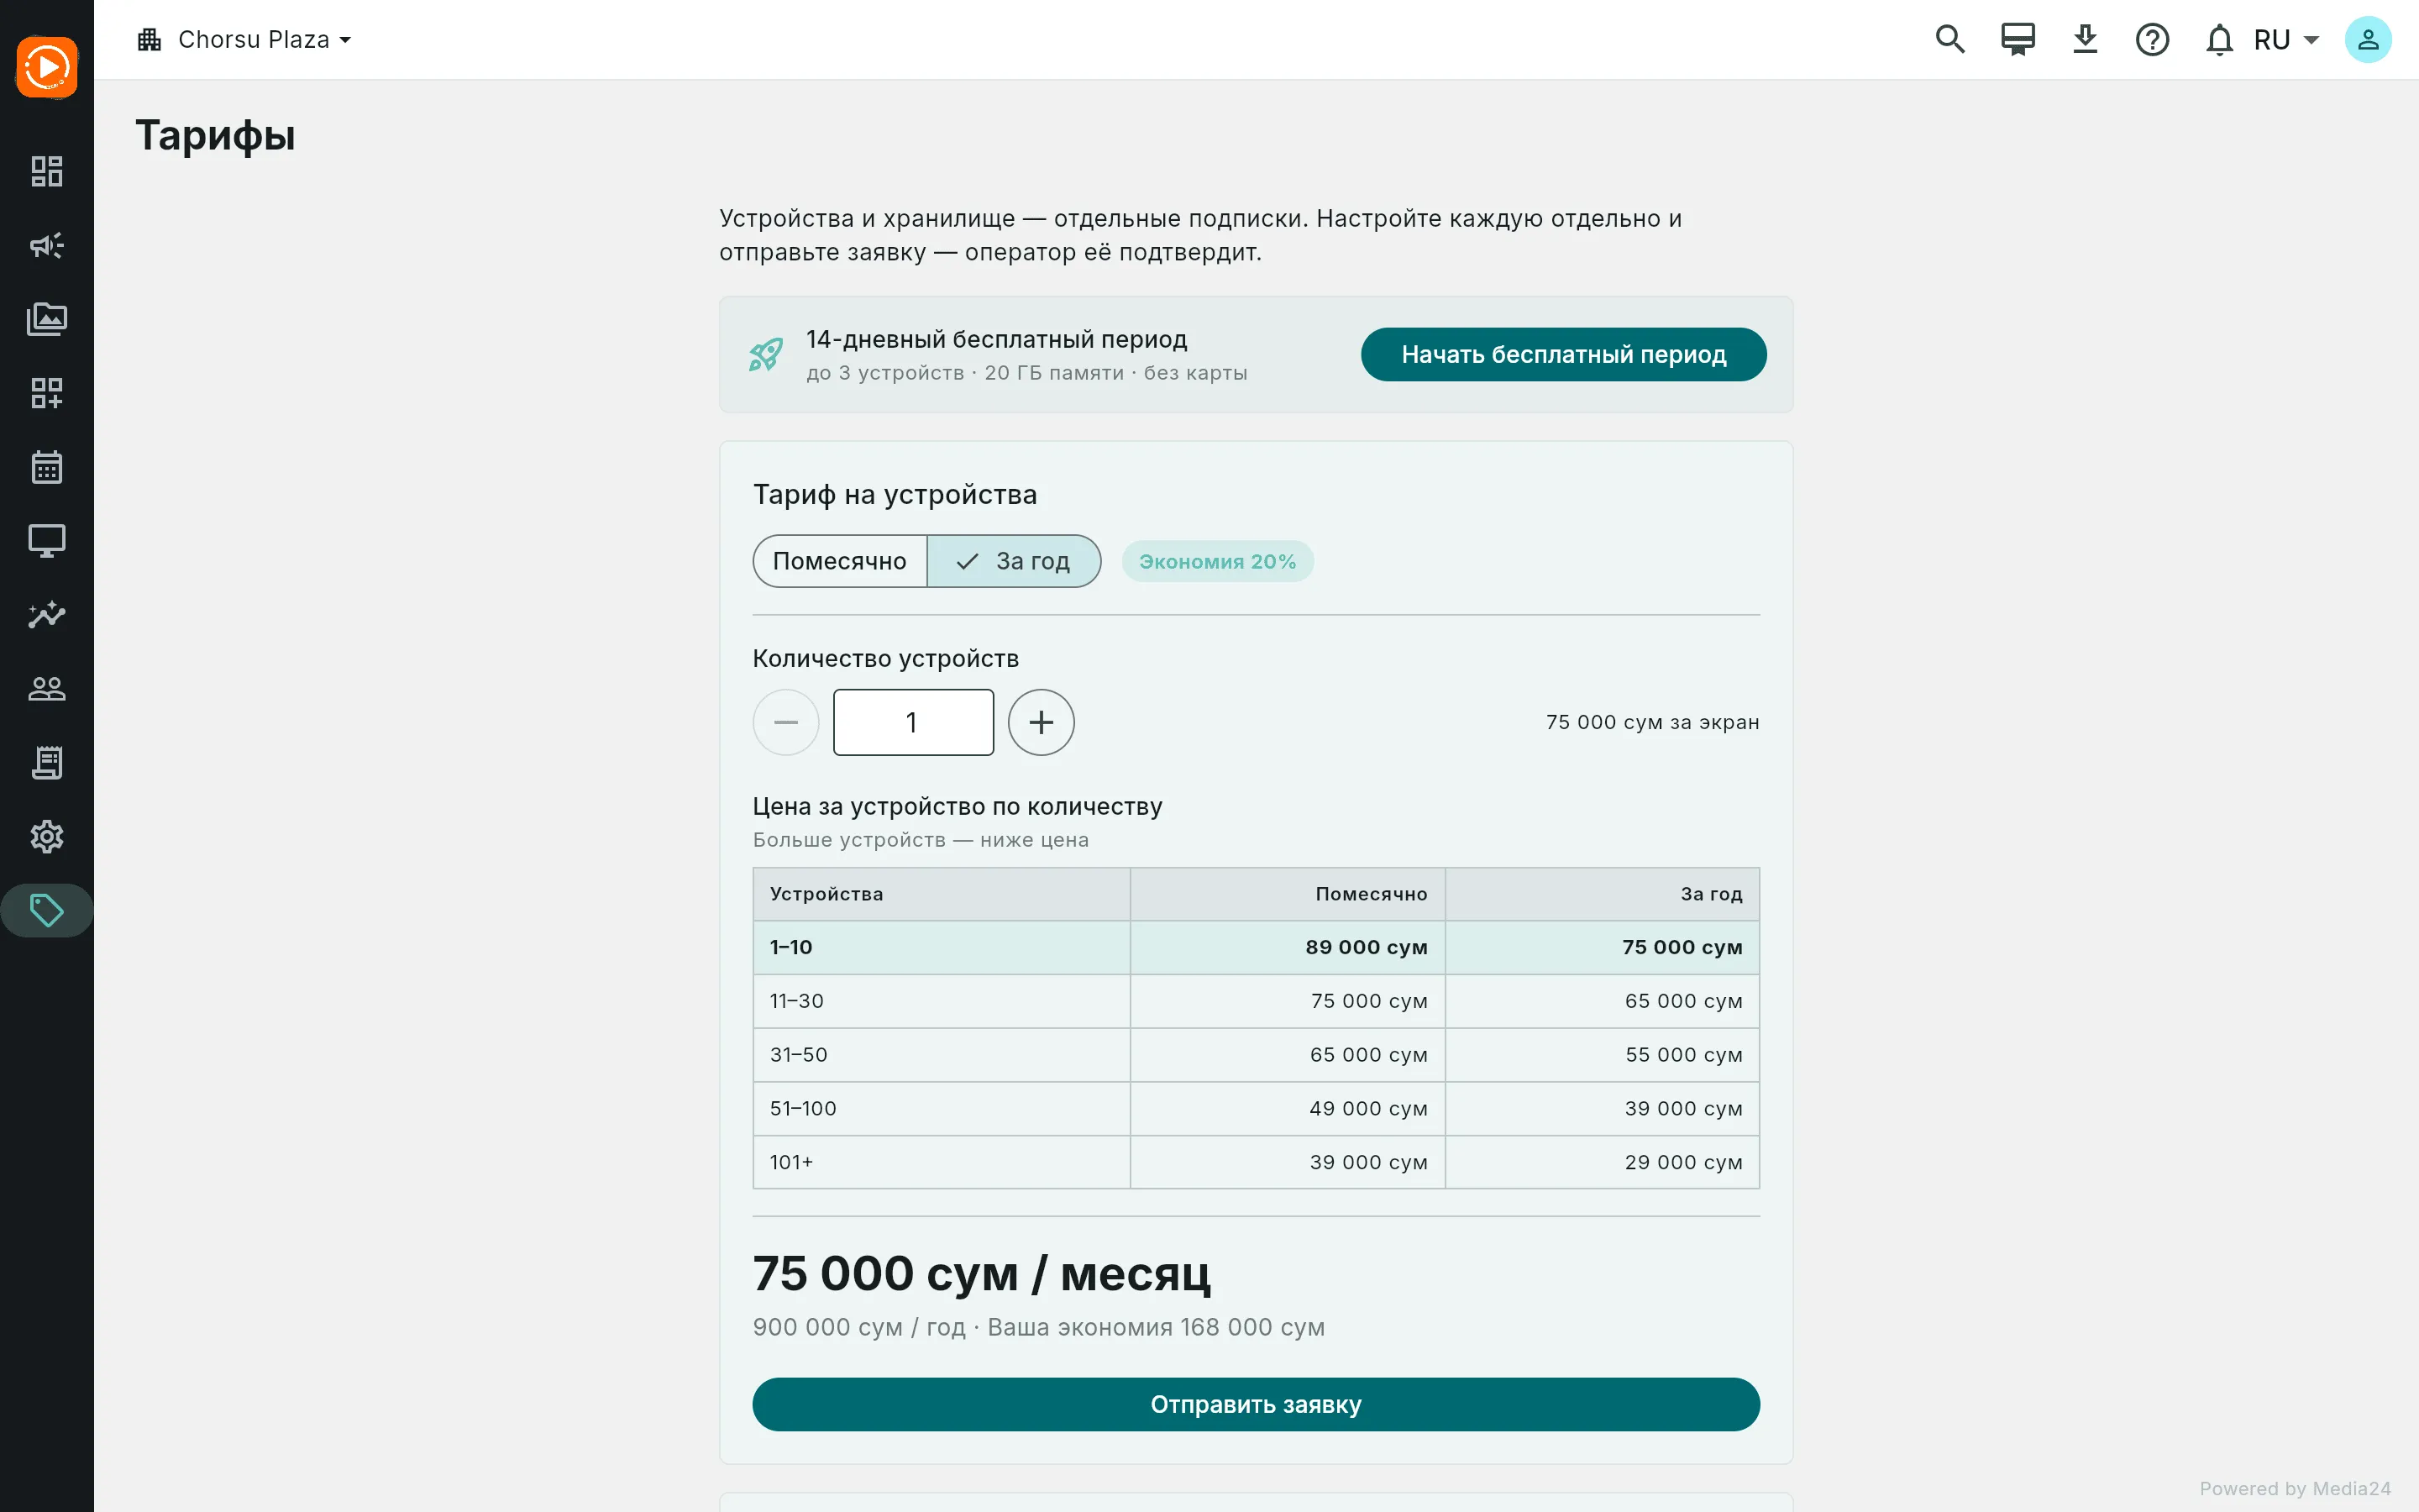Viewport: 2419px width, 1512px height.
Task: Click the orange Media24 logo
Action: pos(47,67)
